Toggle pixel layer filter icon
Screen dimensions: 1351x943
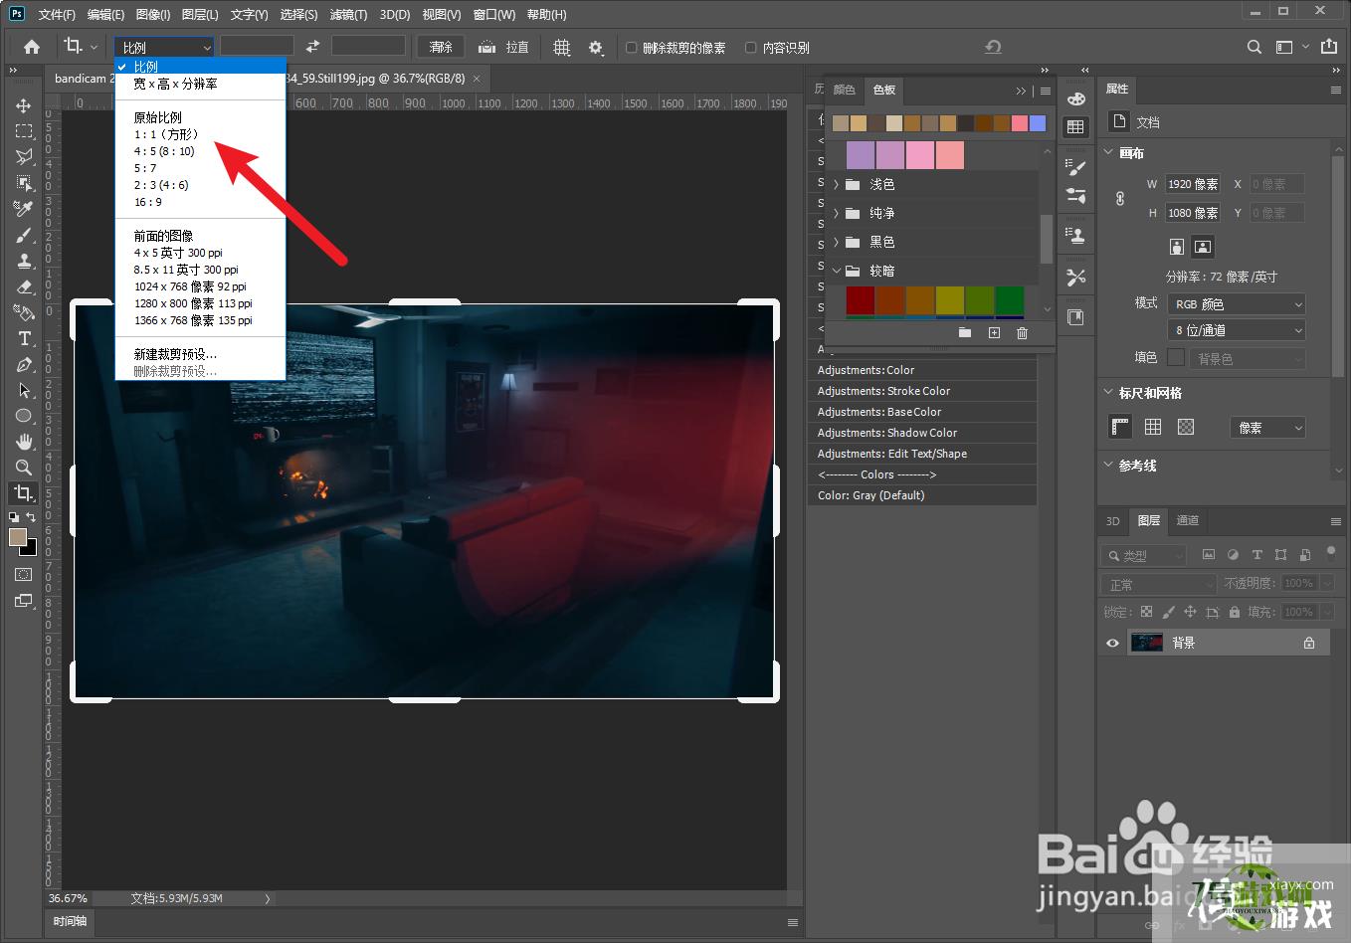pyautogui.click(x=1209, y=555)
